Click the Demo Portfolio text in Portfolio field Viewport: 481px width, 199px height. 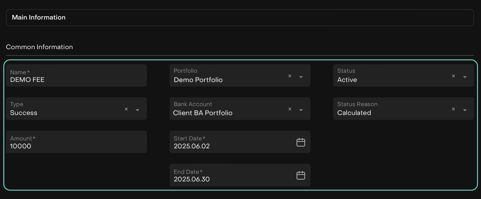coord(198,80)
